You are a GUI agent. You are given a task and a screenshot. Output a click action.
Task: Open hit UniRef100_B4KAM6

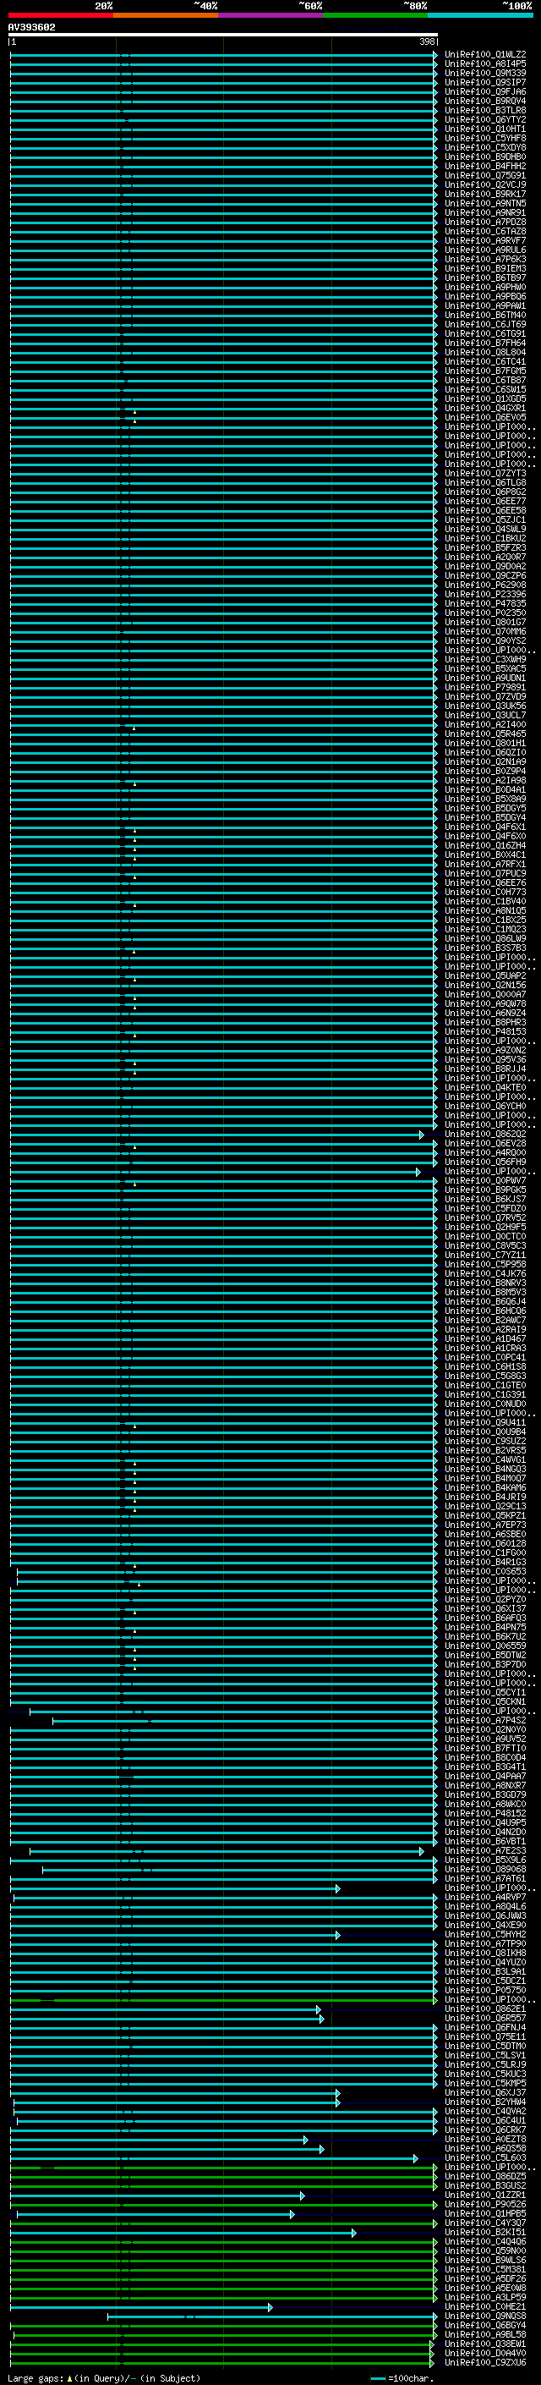(x=485, y=1488)
